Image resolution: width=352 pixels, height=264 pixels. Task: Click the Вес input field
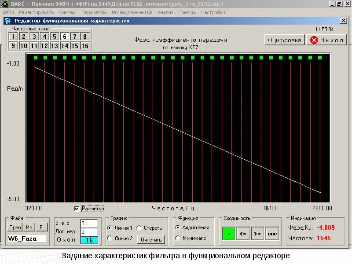89,224
